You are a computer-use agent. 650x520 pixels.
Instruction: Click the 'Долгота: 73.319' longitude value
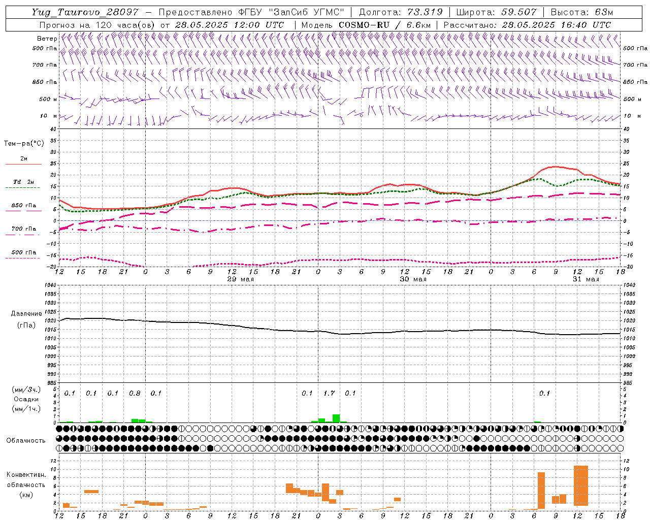401,12
